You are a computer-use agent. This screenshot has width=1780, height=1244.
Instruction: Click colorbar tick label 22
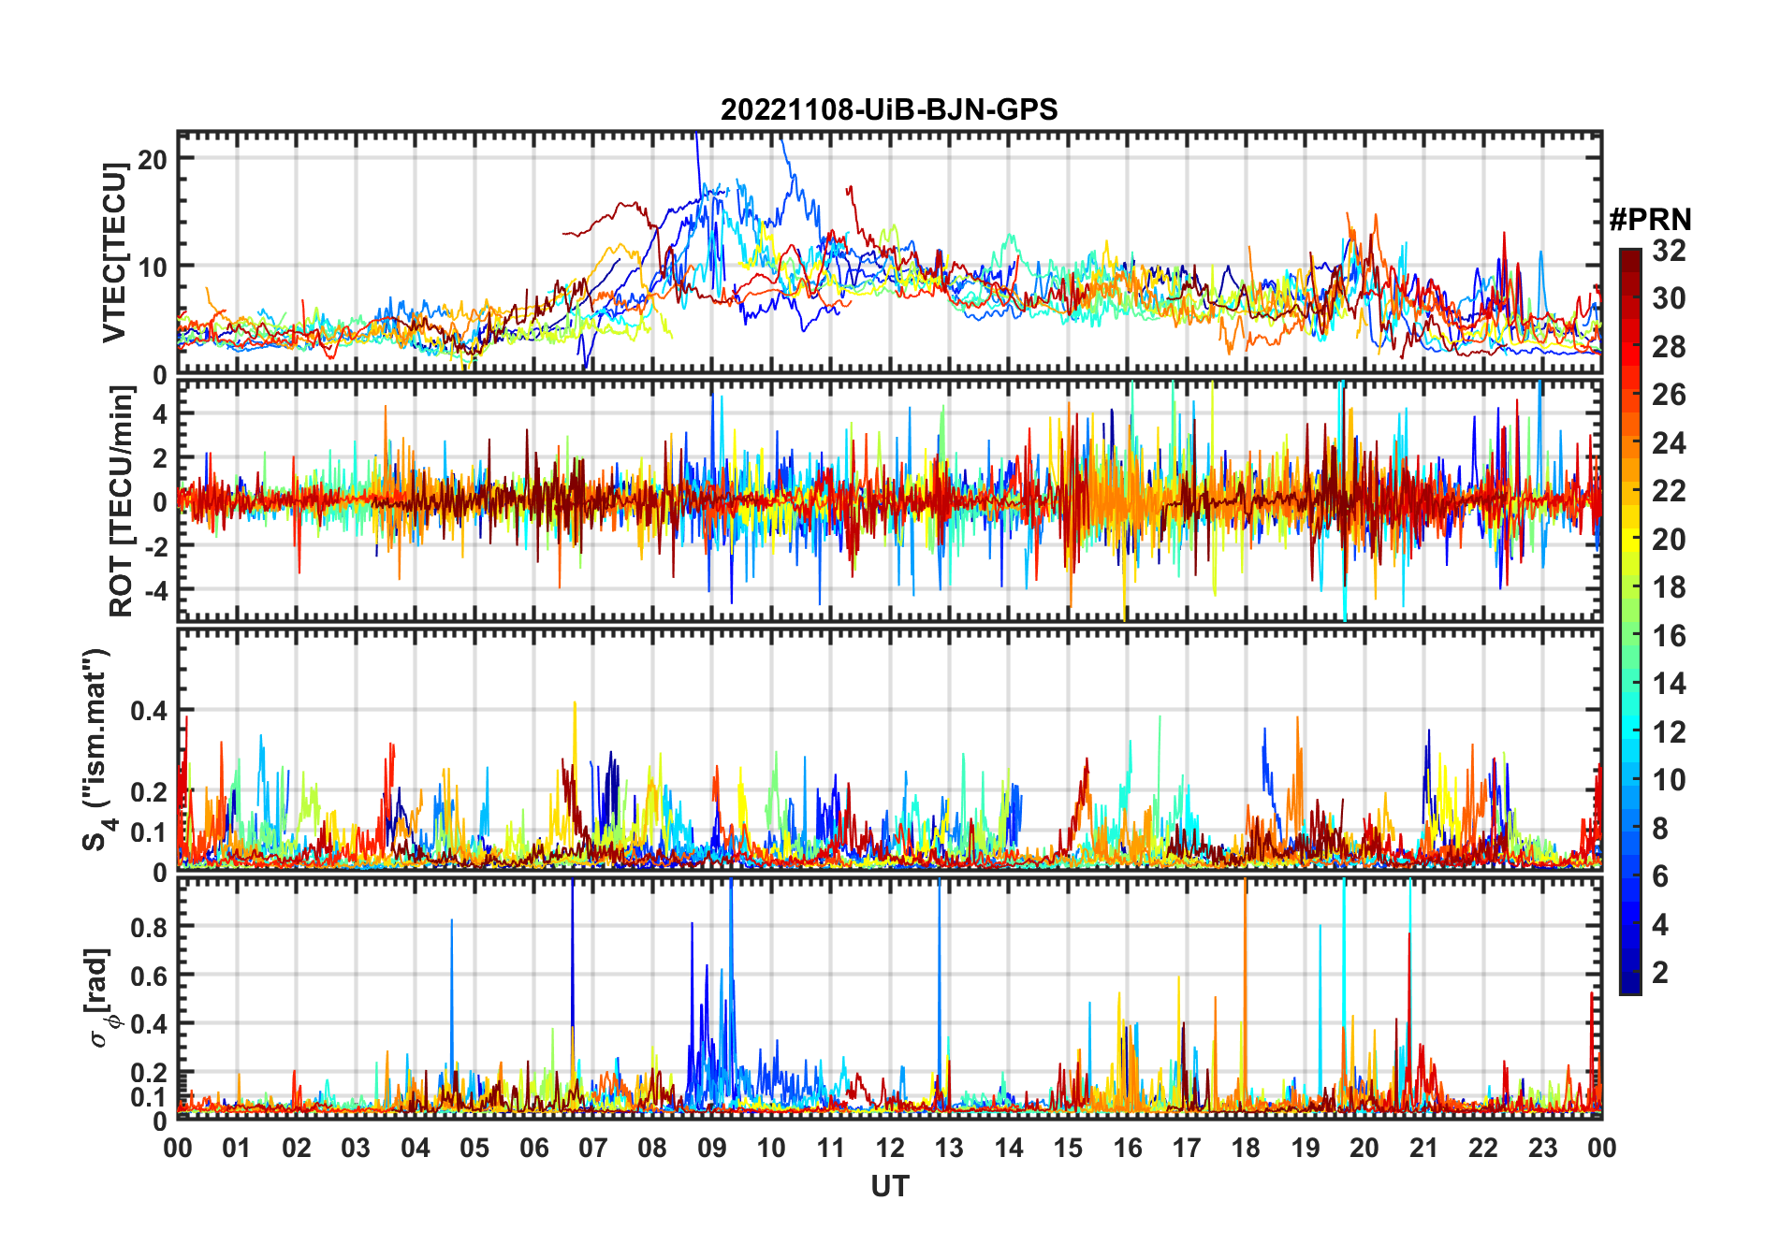point(1669,491)
